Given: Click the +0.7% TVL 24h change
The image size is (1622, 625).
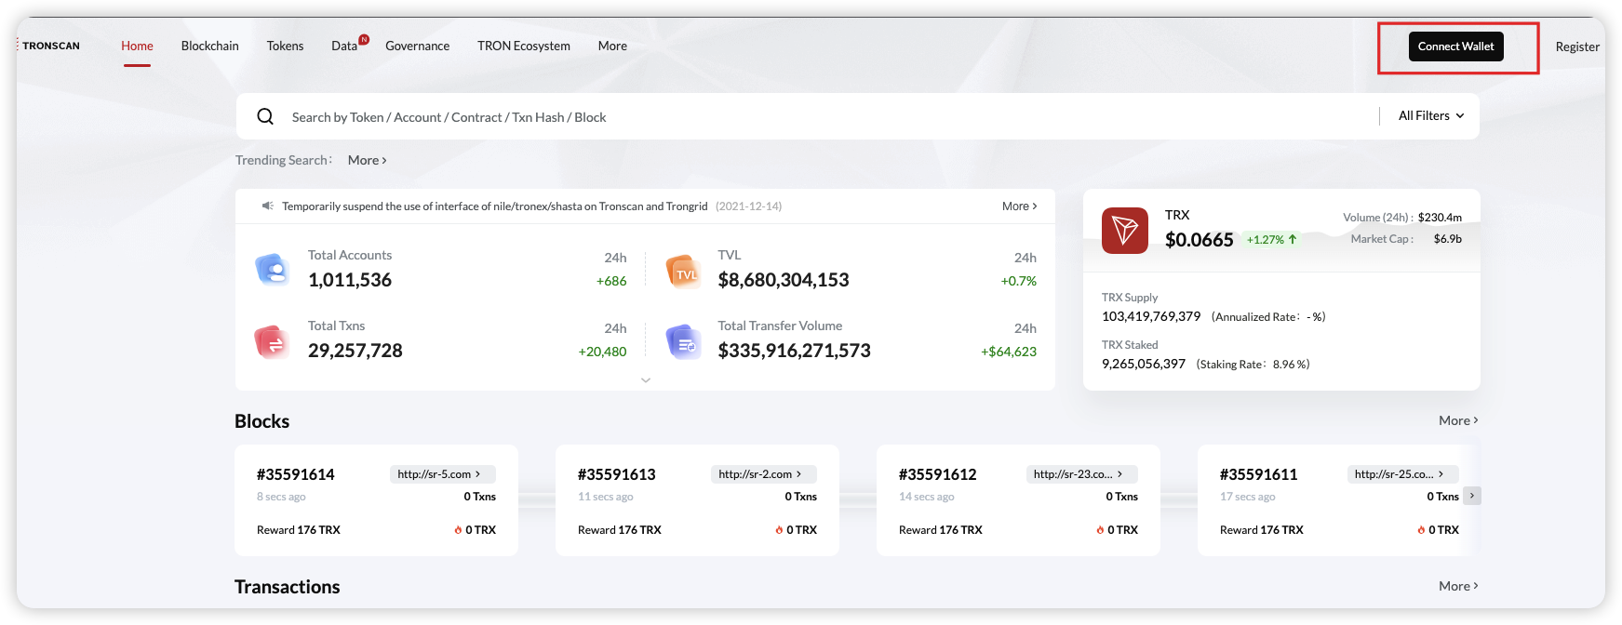Looking at the screenshot, I should click(x=1019, y=281).
